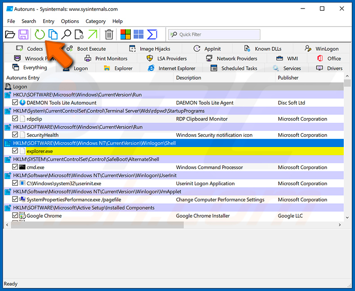This screenshot has width=355, height=291.
Task: Click the blank file icon beside rdpclip
Action: click(22, 119)
